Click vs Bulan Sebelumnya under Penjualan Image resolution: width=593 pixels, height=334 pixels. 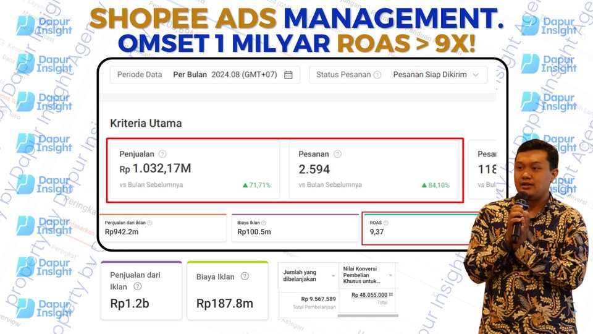151,185
